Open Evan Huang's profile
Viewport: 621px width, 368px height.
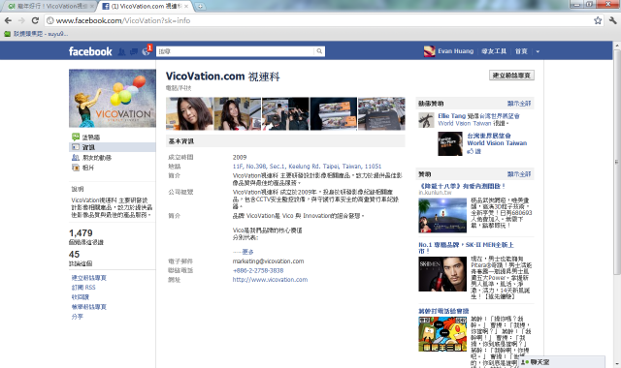(455, 51)
